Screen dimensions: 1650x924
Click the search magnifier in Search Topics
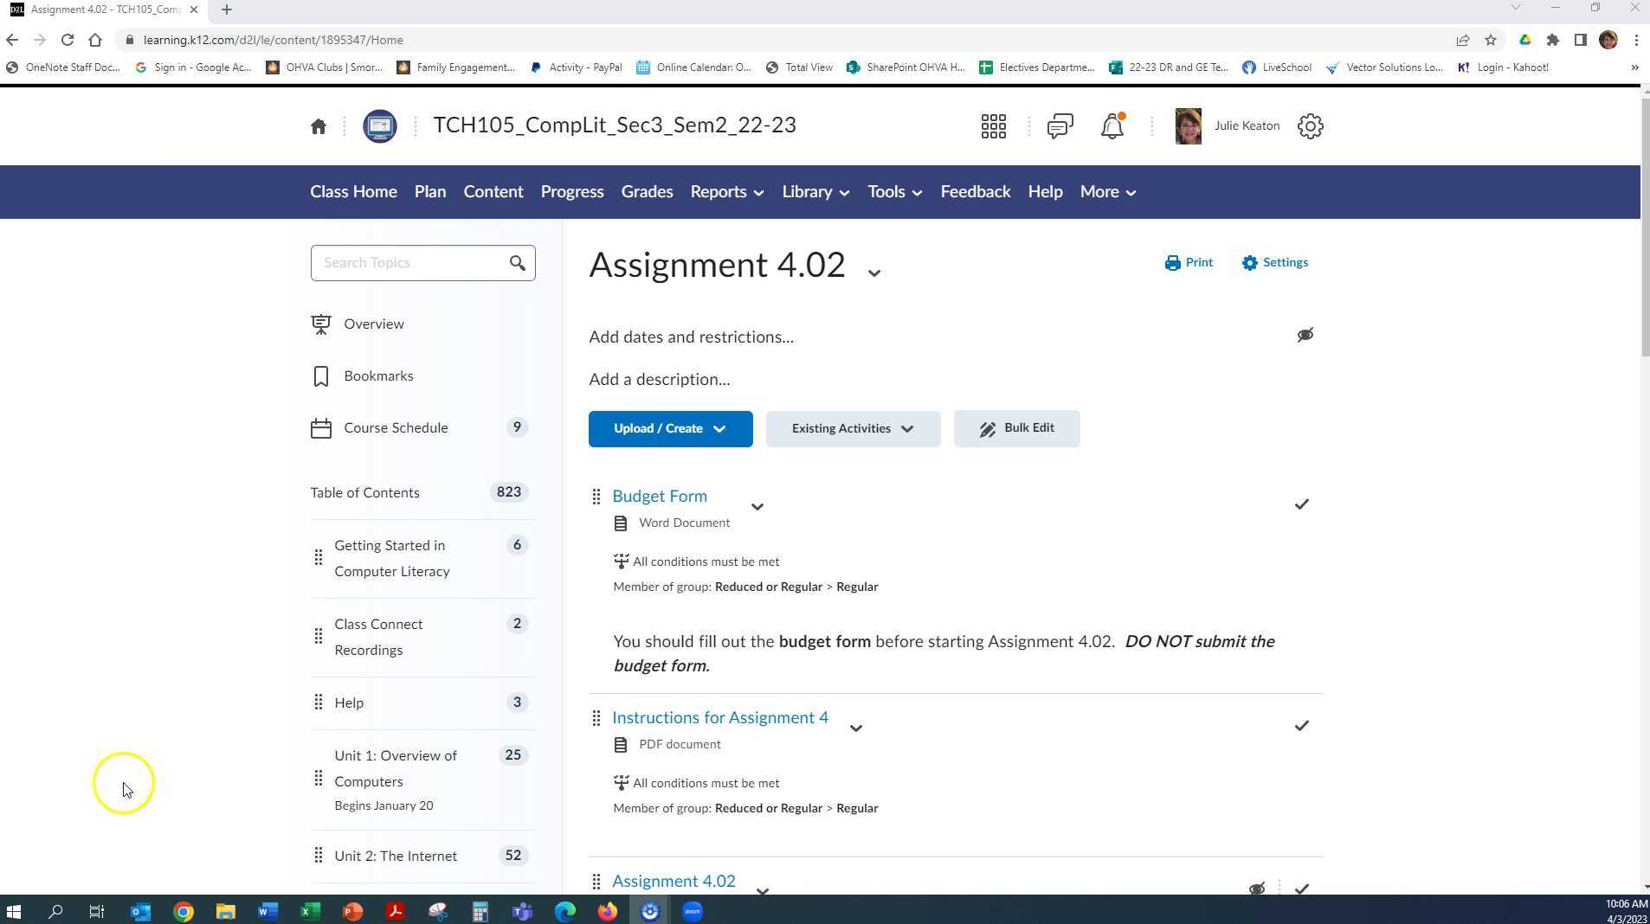point(518,262)
